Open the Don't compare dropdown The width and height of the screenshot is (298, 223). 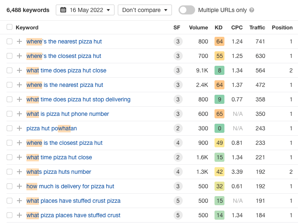tap(145, 10)
